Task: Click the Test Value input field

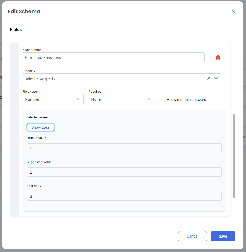Action: [x=124, y=196]
